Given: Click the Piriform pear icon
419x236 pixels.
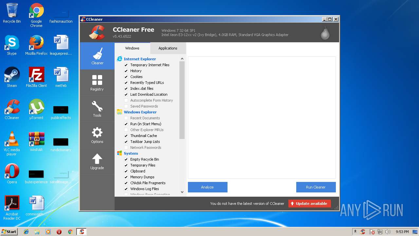Looking at the screenshot, I should (x=325, y=33).
